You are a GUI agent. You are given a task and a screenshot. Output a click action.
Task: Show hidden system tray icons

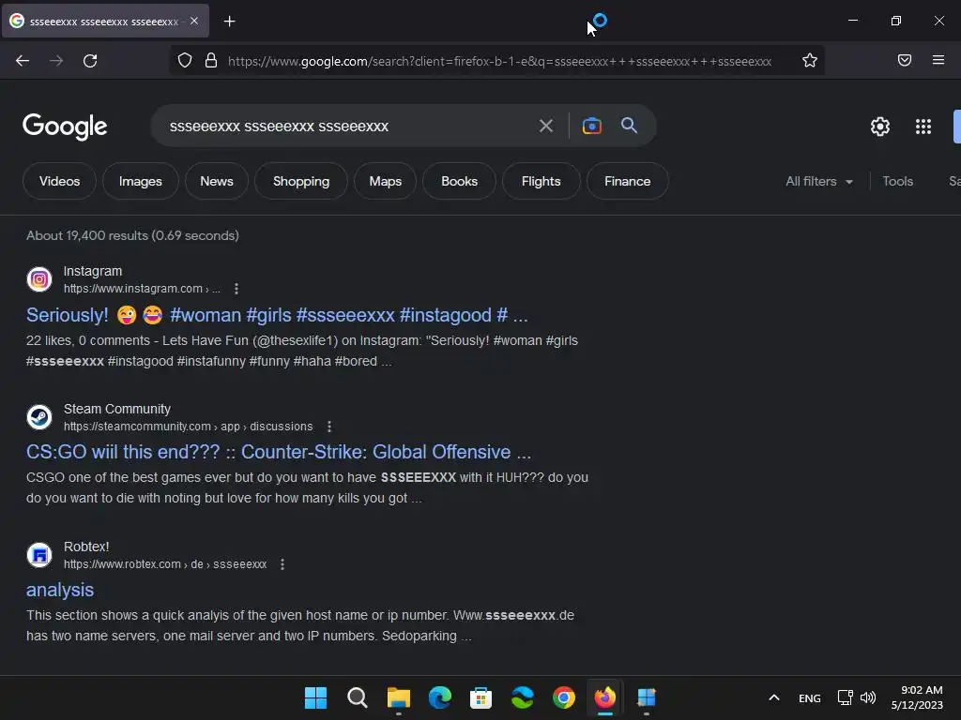(x=774, y=697)
